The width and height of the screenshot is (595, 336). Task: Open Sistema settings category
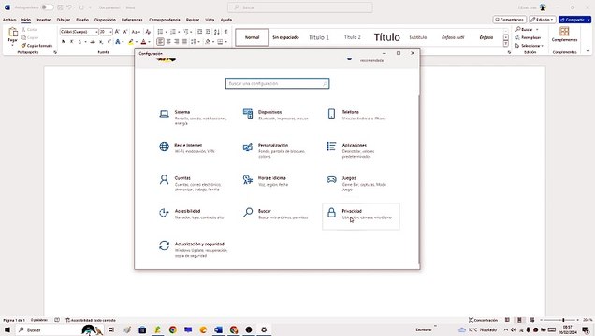(193, 118)
